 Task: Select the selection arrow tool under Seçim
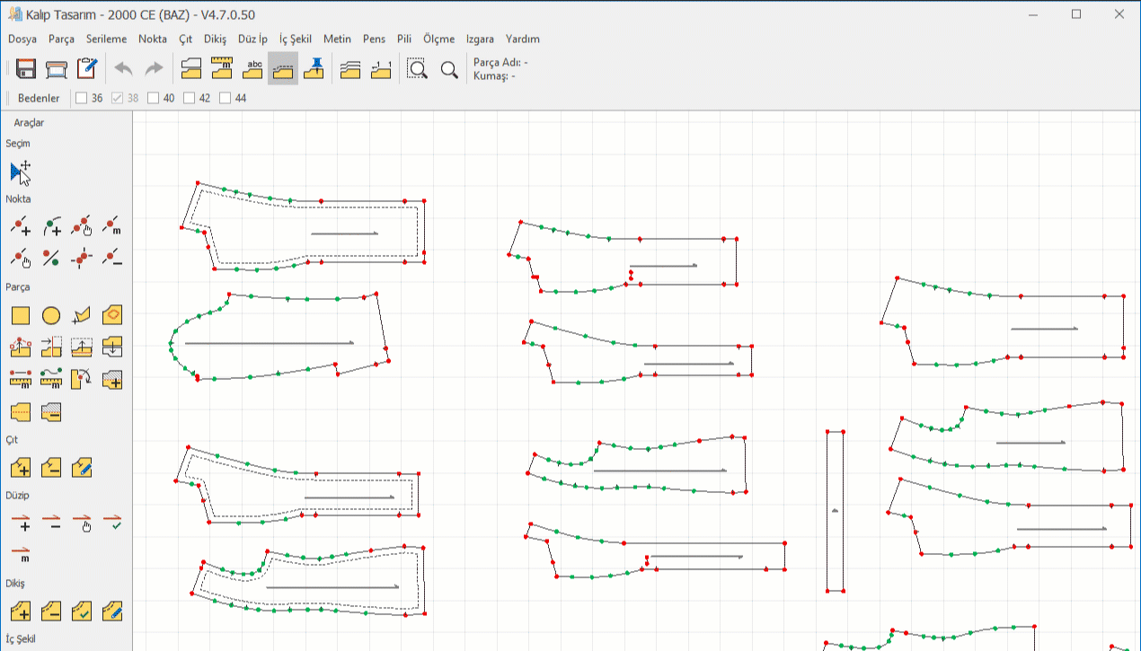point(21,172)
